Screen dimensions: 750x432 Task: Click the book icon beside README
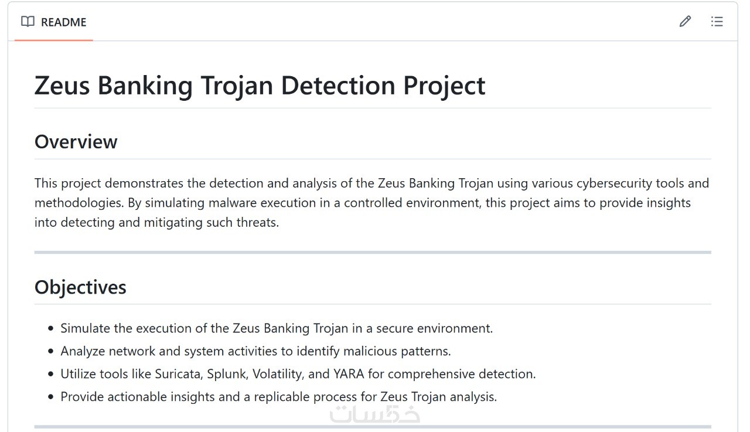pos(28,22)
